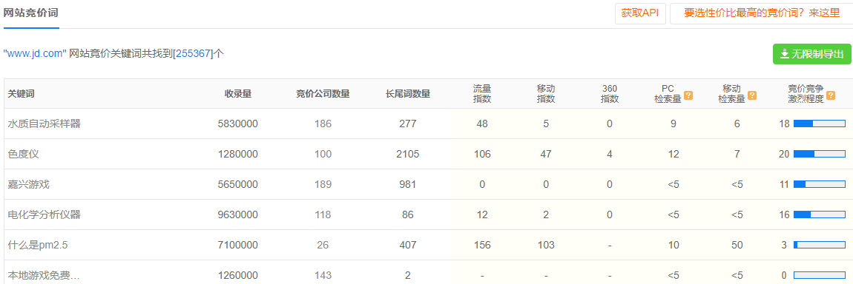Click 长尾词数量 value 86
Image resolution: width=853 pixels, height=284 pixels.
click(407, 214)
